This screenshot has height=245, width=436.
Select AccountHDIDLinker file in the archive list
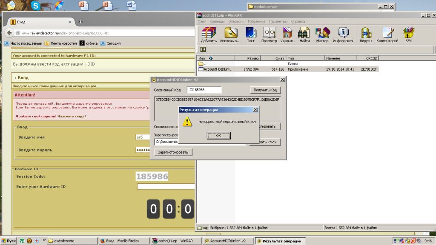coord(219,69)
